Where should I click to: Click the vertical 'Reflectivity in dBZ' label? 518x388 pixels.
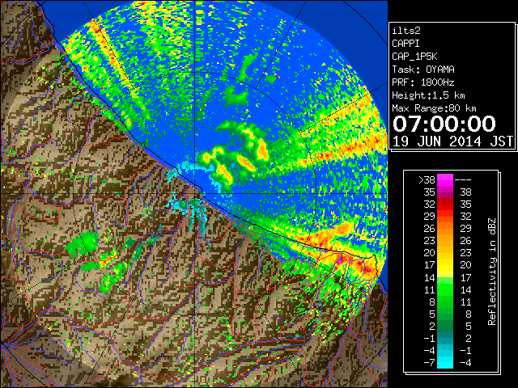click(492, 272)
